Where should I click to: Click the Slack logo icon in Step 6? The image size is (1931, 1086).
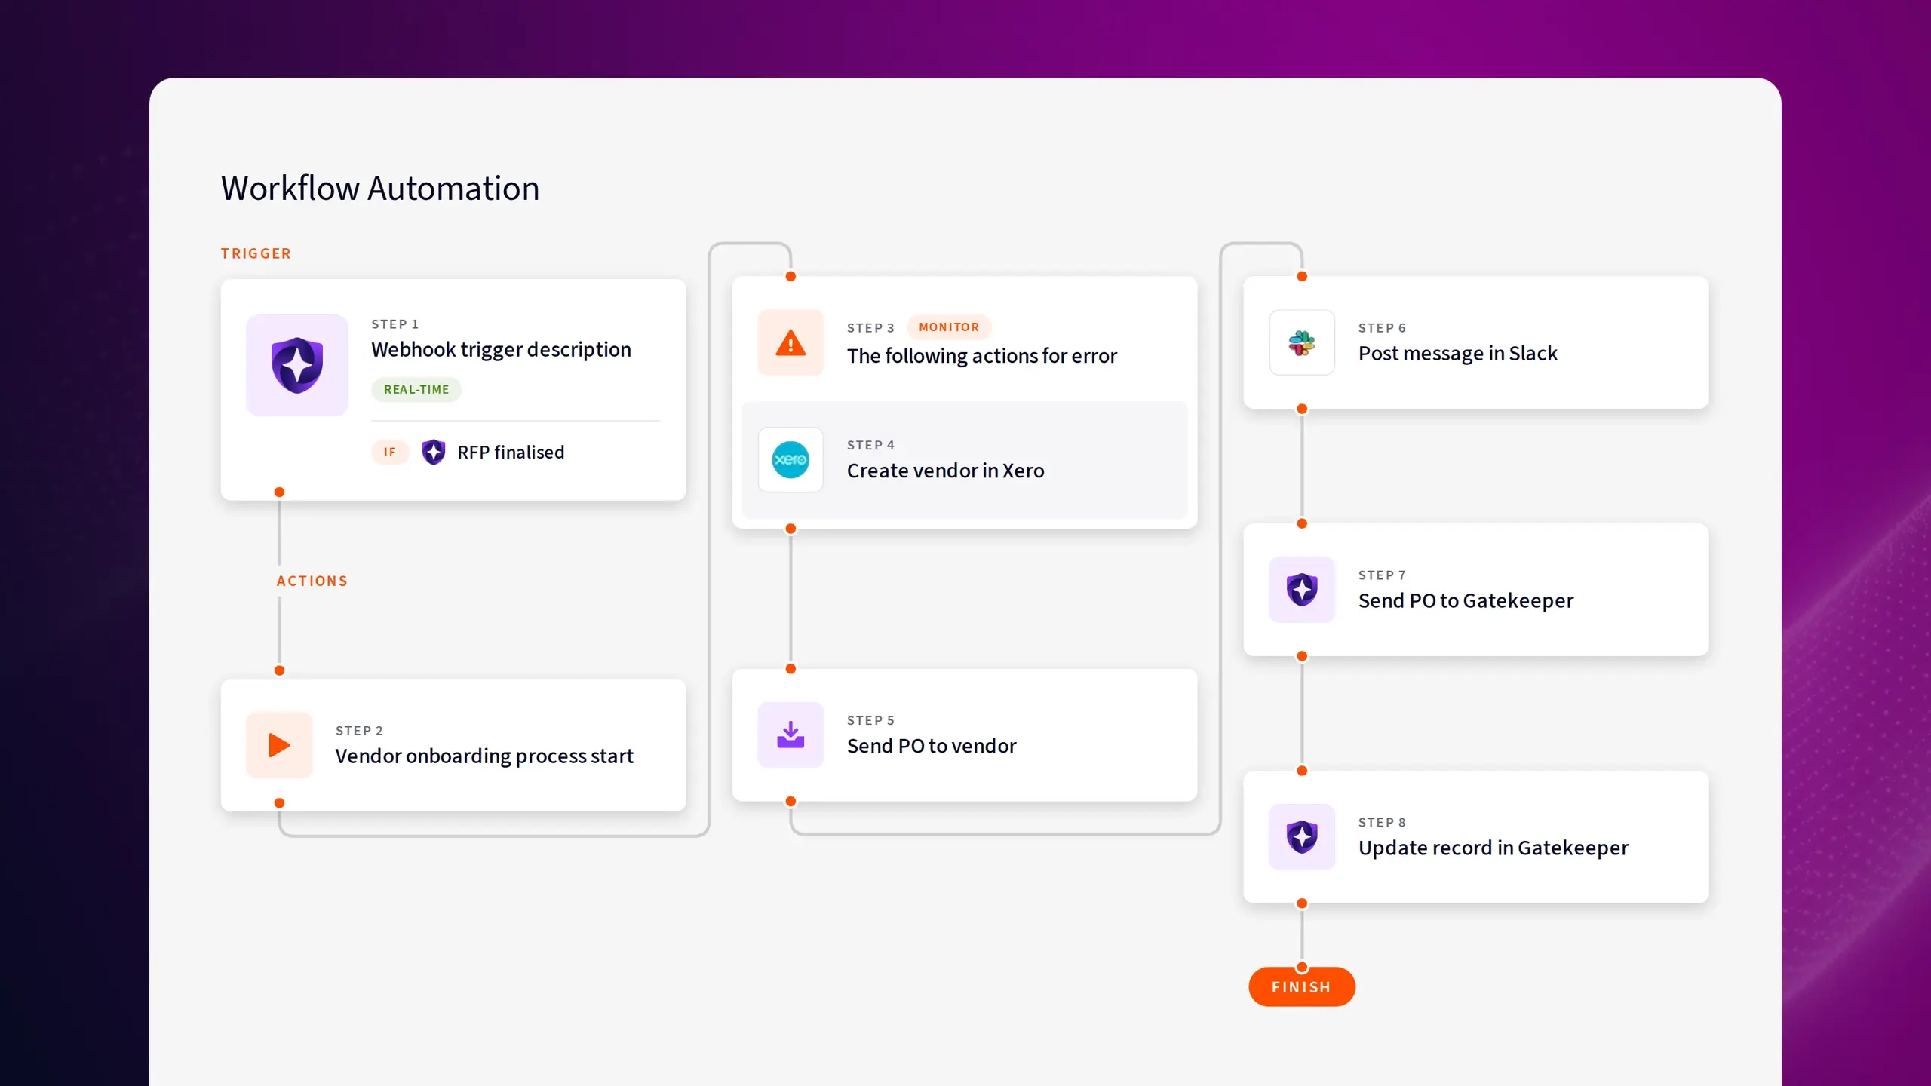coord(1302,342)
